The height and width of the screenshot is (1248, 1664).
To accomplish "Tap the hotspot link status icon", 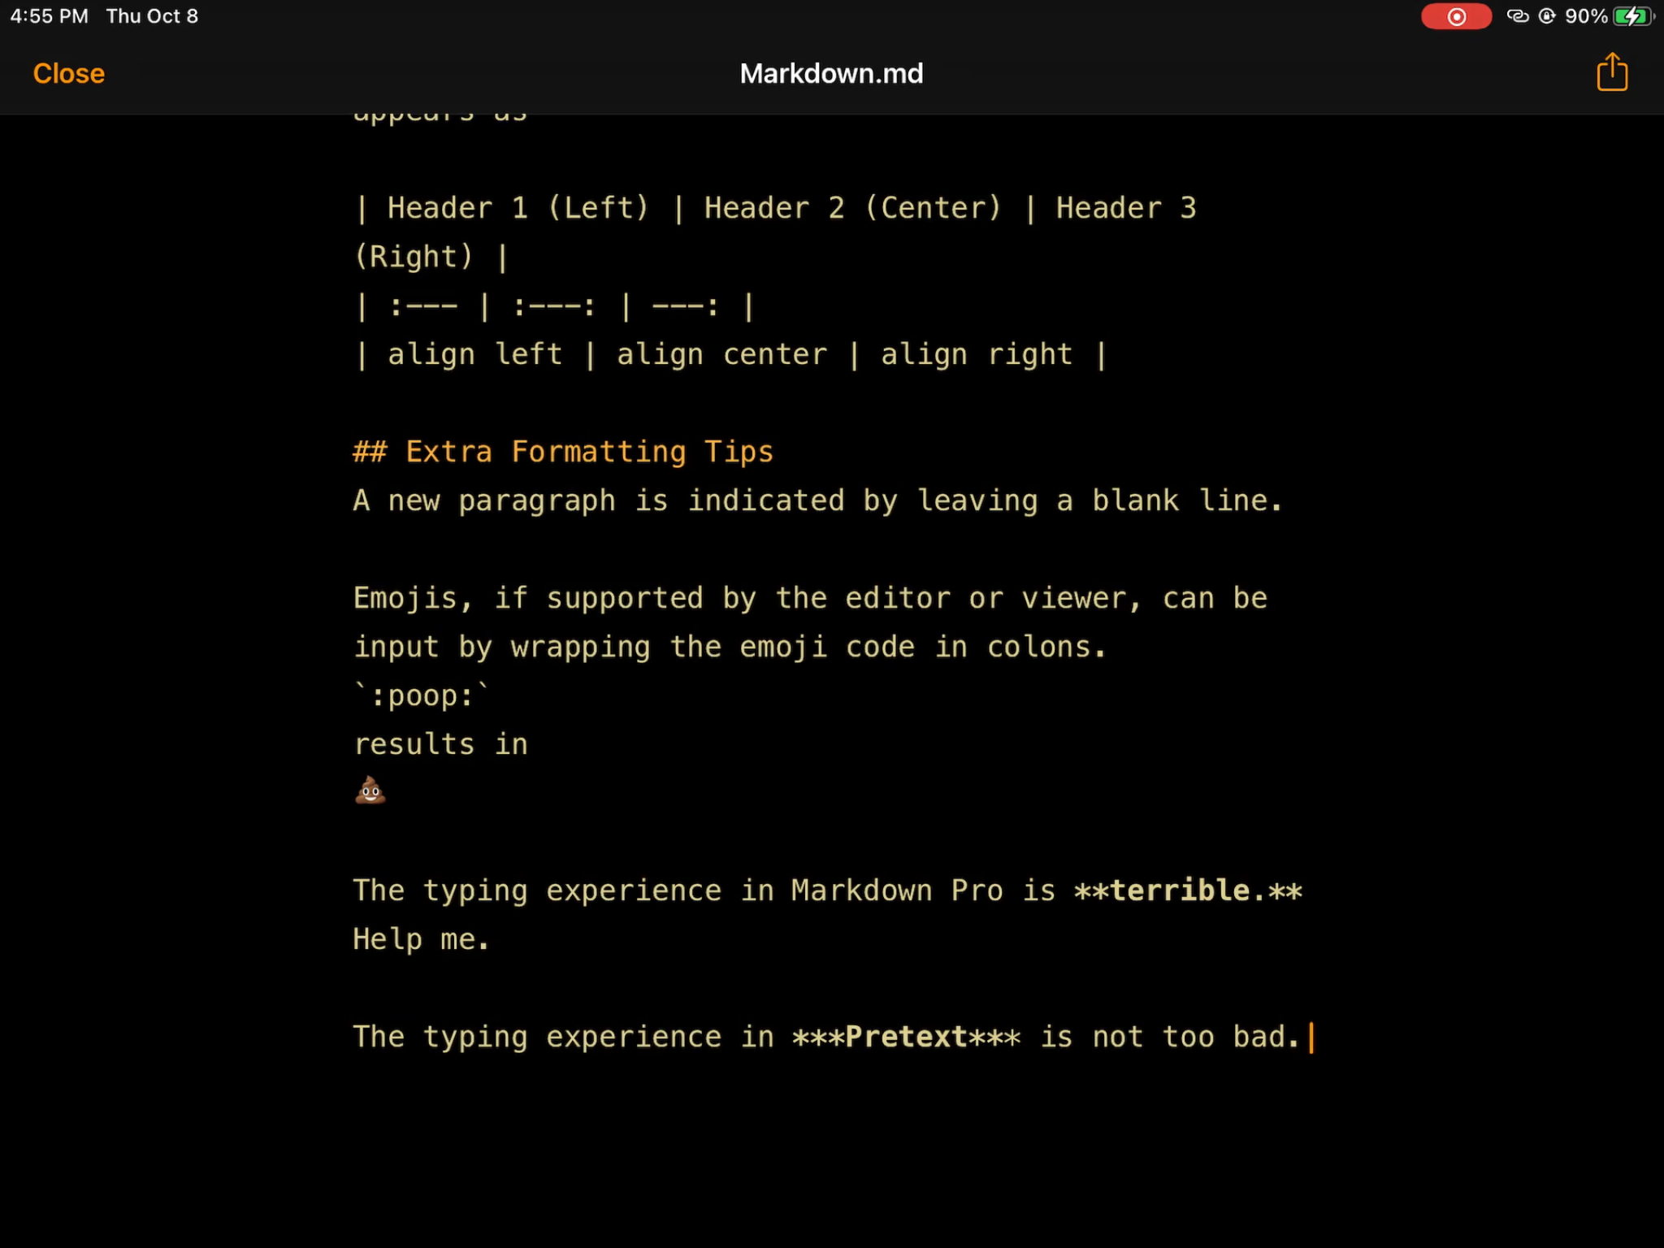I will [x=1517, y=16].
